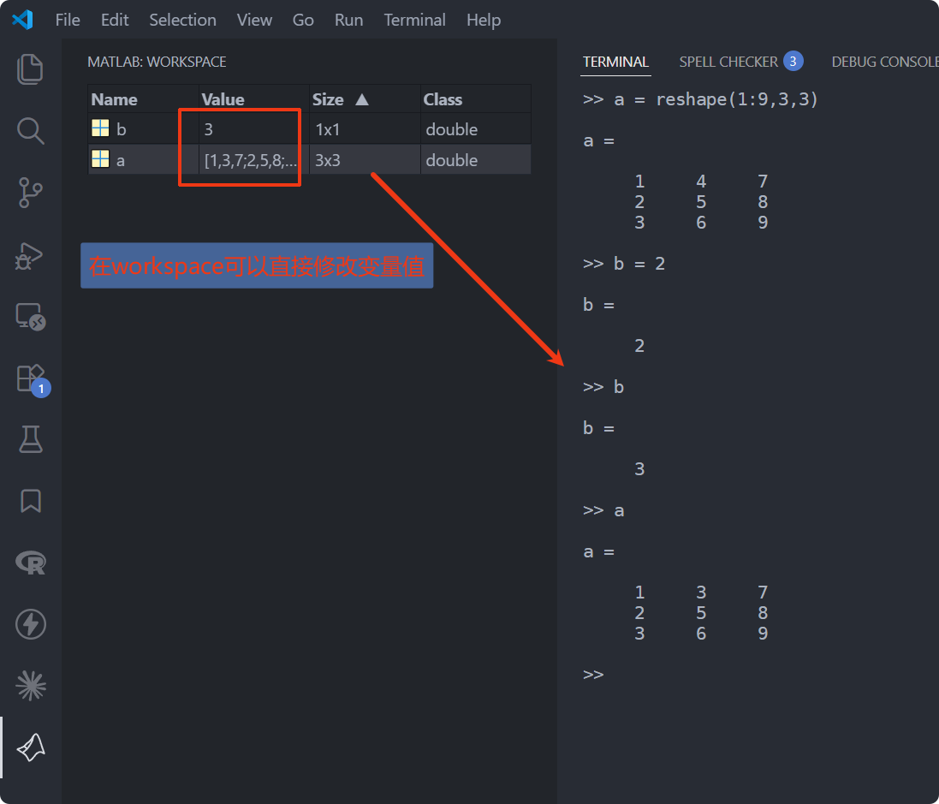The image size is (939, 804).
Task: Open the starburst activity bar icon
Action: tap(30, 686)
